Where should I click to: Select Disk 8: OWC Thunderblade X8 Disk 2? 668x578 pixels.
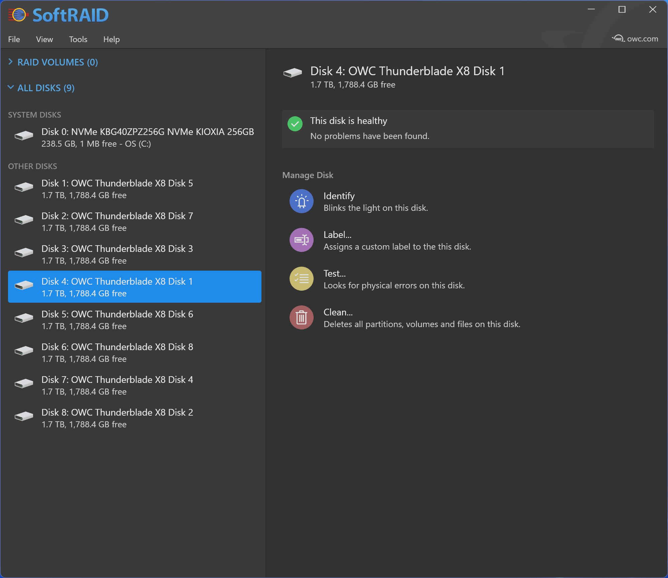point(117,418)
